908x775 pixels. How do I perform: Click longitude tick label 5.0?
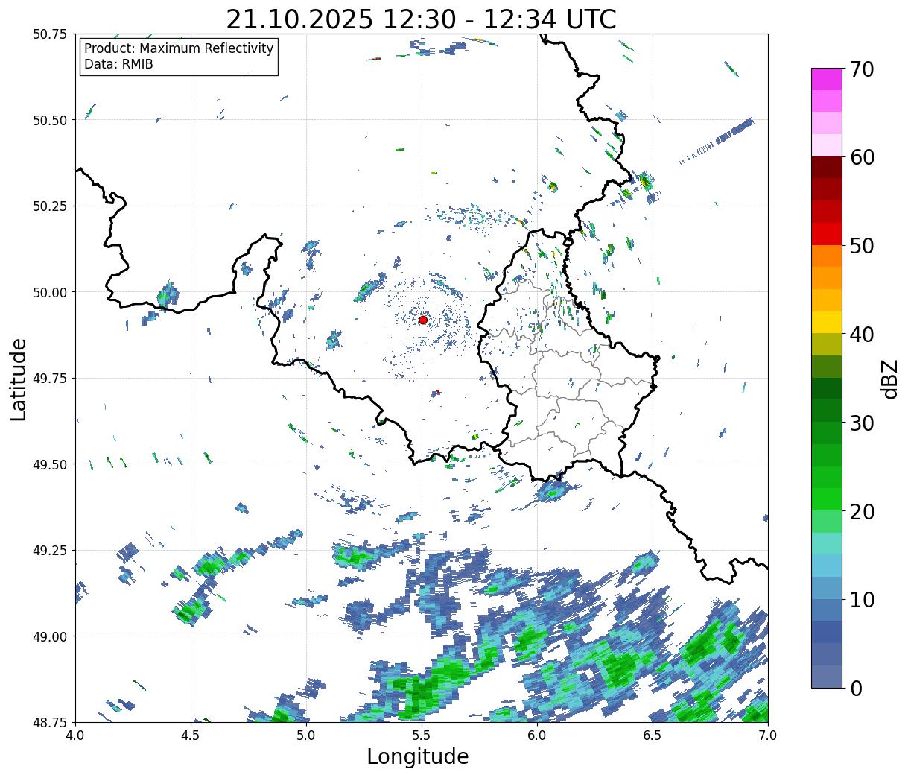(x=306, y=736)
